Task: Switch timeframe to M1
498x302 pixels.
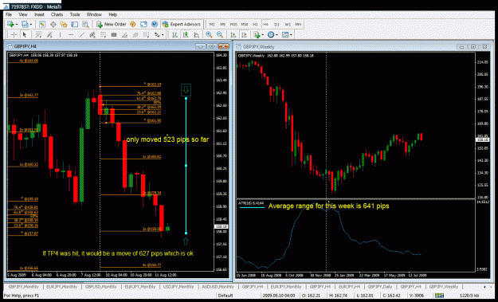Action: [x=212, y=24]
